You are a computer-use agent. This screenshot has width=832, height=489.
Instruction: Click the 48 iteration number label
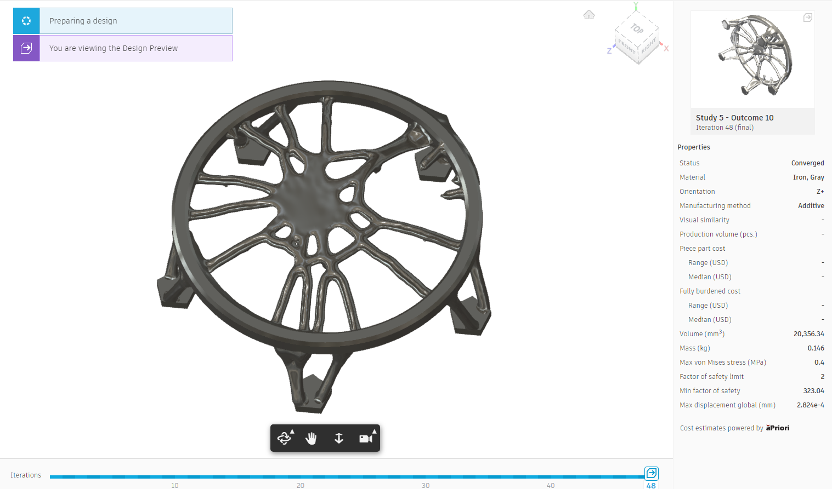(x=651, y=486)
